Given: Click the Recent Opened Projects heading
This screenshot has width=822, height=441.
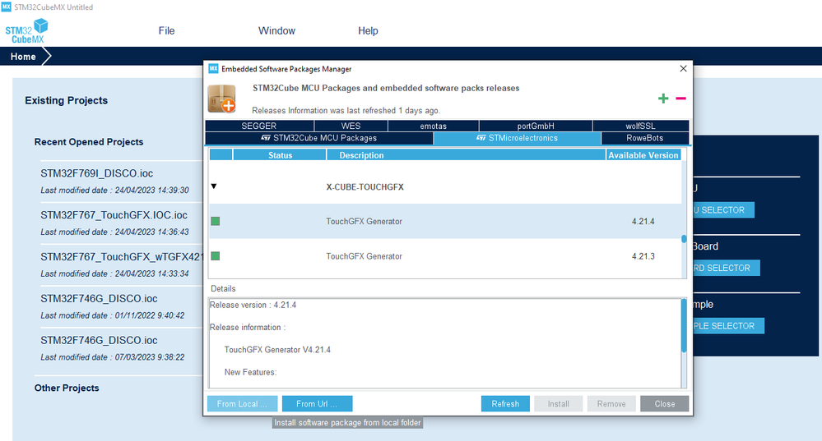Looking at the screenshot, I should (89, 142).
